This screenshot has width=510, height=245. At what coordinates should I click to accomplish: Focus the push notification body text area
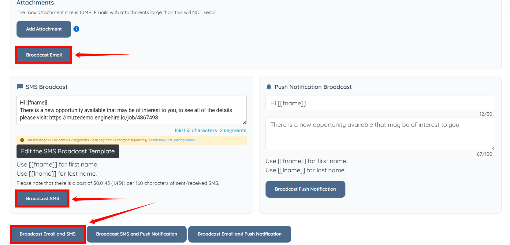click(x=380, y=134)
